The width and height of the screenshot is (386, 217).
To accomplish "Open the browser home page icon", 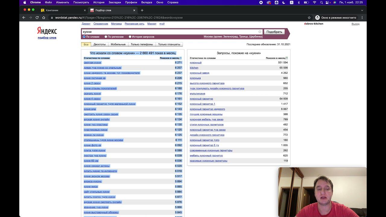I will point(44,17).
